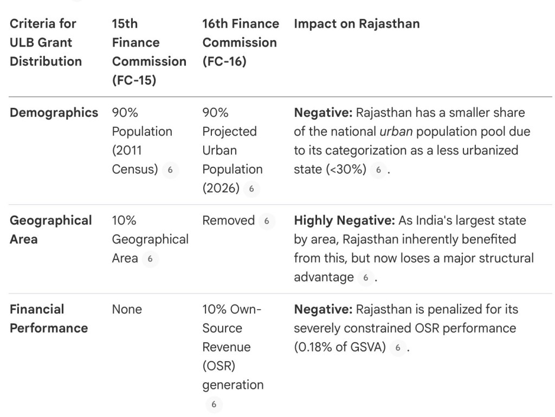
Task: Click "Criteria for ULB Grant Distribution" column header
Action: click(x=46, y=42)
